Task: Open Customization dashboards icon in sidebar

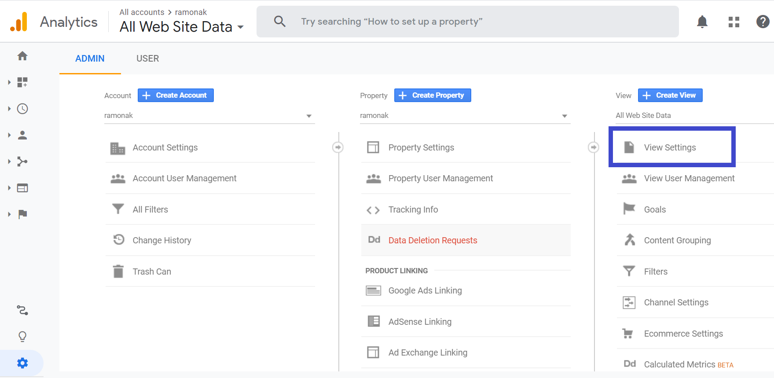Action: click(x=22, y=82)
